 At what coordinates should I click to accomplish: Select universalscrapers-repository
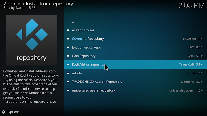click(136, 90)
